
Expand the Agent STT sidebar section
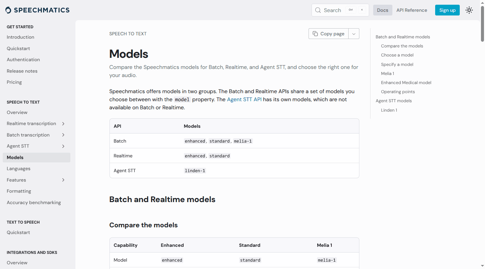(x=63, y=146)
